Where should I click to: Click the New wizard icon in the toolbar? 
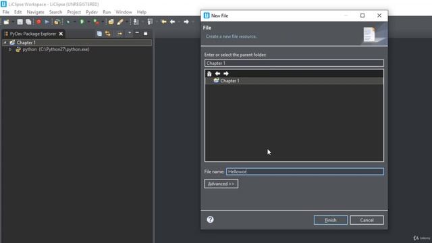point(6,22)
